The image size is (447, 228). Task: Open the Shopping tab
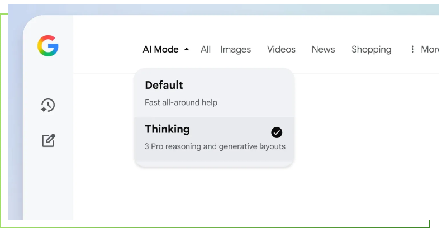click(371, 49)
